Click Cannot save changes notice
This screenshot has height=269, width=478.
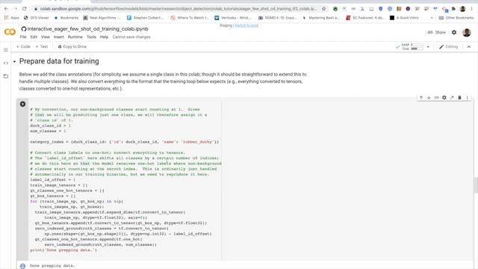click(131, 37)
